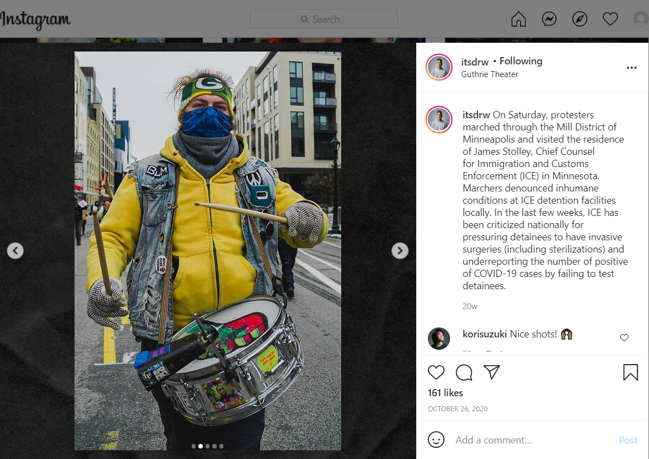Viewport: 649px width, 459px height.
Task: View the 161 likes list
Action: point(446,393)
